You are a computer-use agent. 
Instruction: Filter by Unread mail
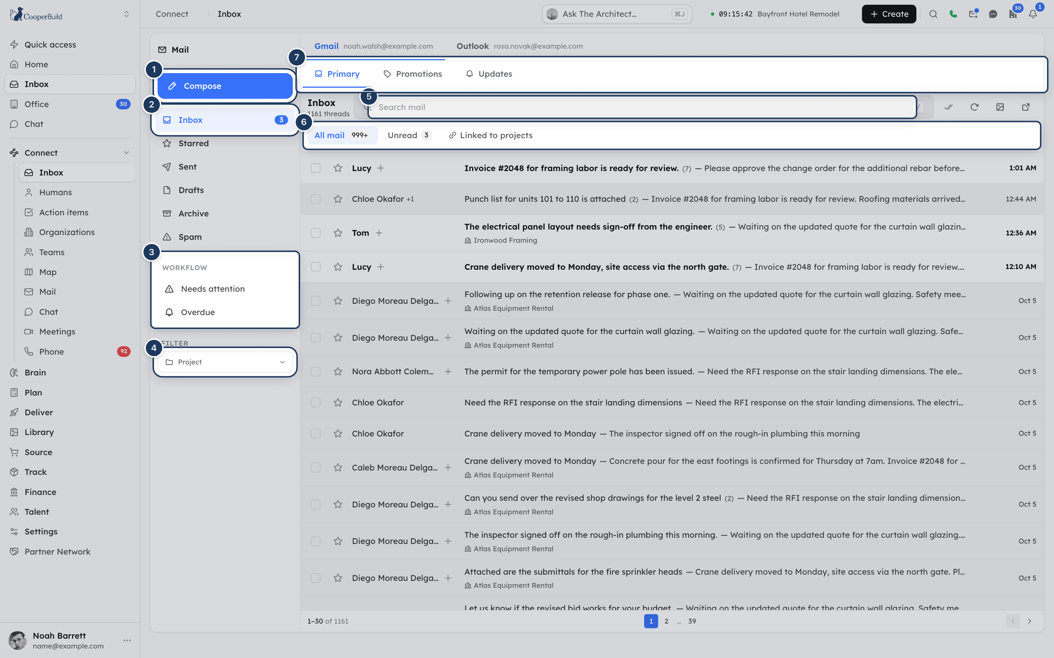[x=409, y=135]
